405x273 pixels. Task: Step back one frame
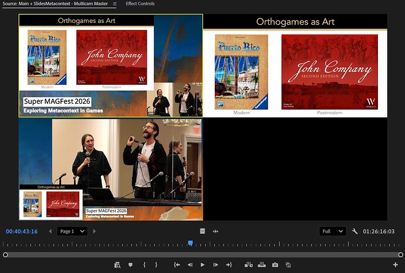[x=190, y=265]
